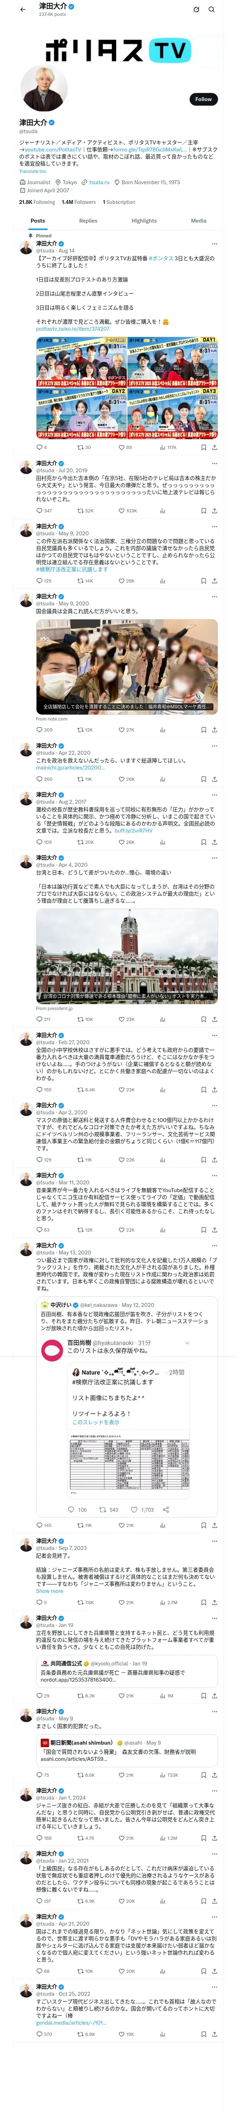Open the 1.4M Followers list
This screenshot has width=237, height=2113.
pyautogui.click(x=78, y=202)
